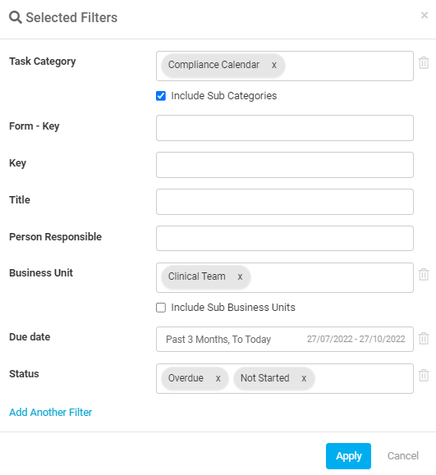This screenshot has width=436, height=475.
Task: Open the Due date range dropdown
Action: [285, 339]
